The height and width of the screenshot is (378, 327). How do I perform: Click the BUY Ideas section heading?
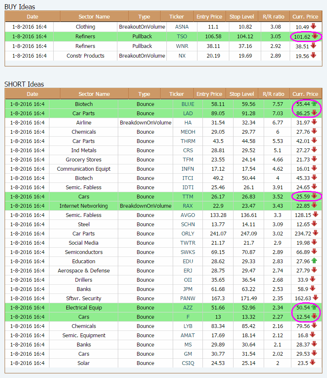coord(20,7)
